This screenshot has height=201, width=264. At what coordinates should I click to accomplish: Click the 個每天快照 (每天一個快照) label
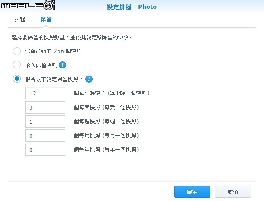[106, 107]
